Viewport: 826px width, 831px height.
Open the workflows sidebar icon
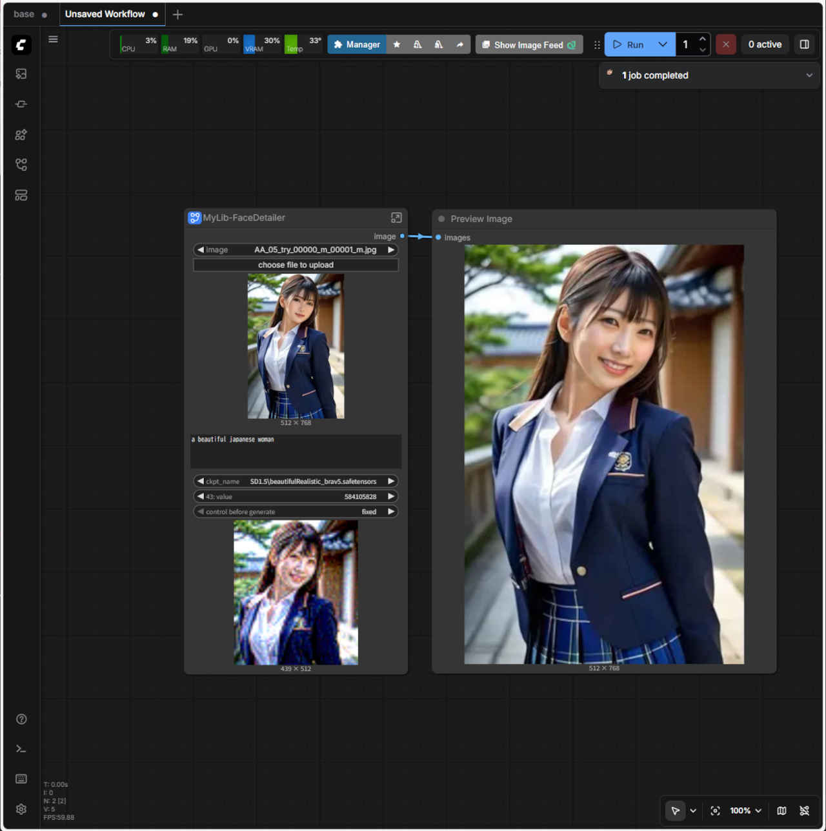[21, 165]
